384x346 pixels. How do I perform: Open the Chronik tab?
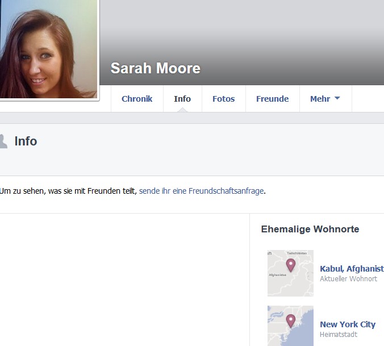(x=137, y=99)
